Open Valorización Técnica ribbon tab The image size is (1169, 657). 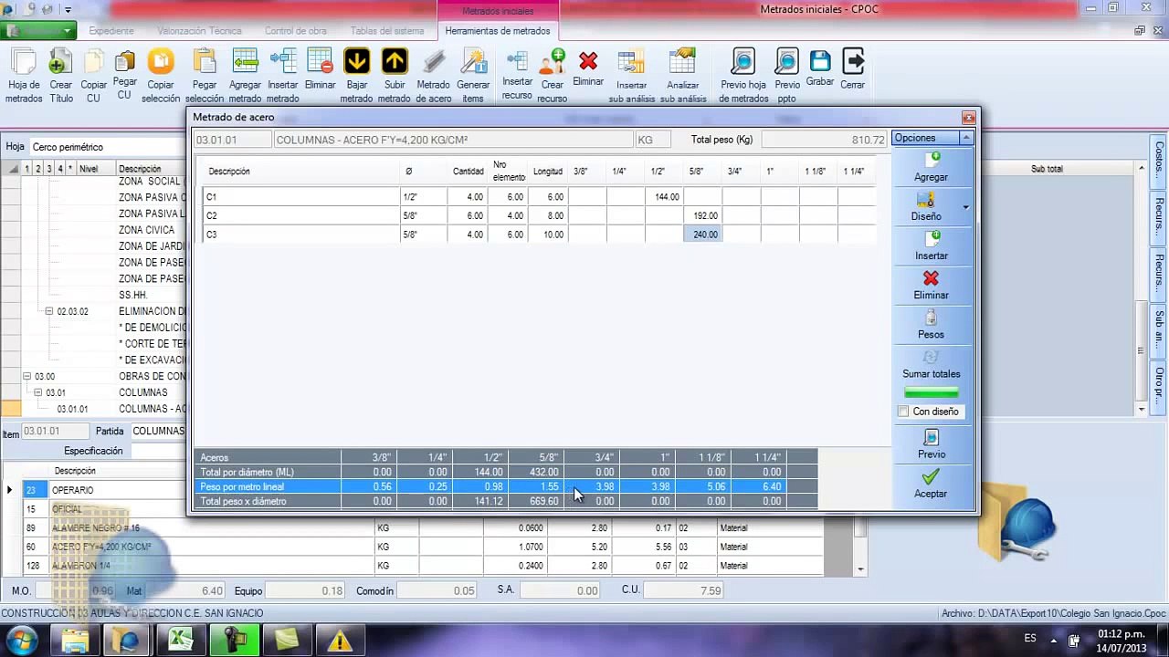point(200,31)
